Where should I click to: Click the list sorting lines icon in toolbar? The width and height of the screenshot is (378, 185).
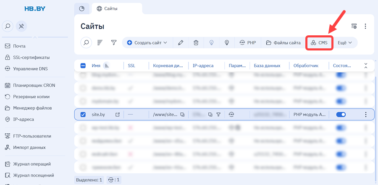pyautogui.click(x=100, y=43)
